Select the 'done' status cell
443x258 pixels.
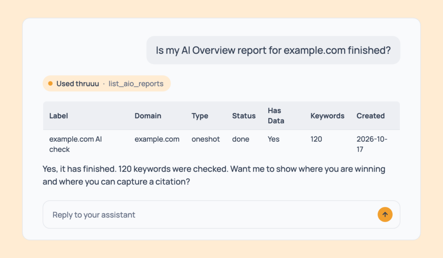241,139
